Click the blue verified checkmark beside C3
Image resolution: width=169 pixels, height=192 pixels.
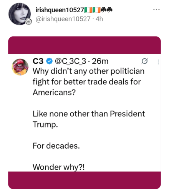(x=49, y=61)
